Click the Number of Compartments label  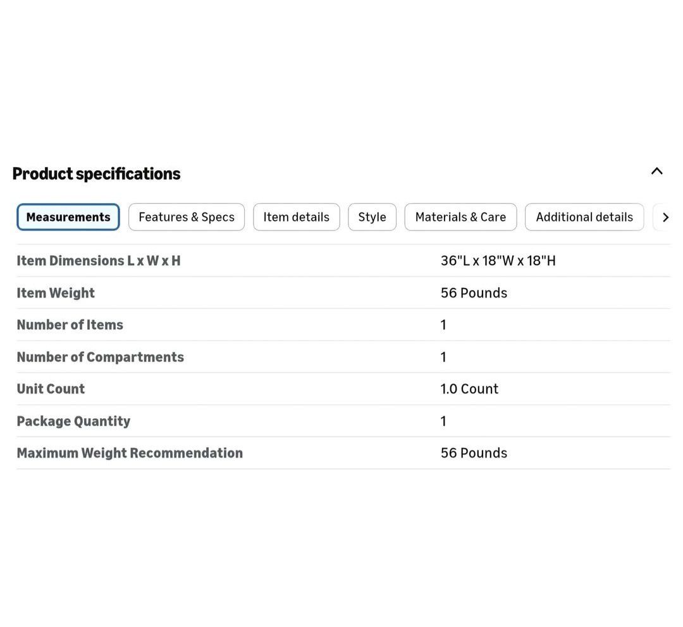(100, 357)
